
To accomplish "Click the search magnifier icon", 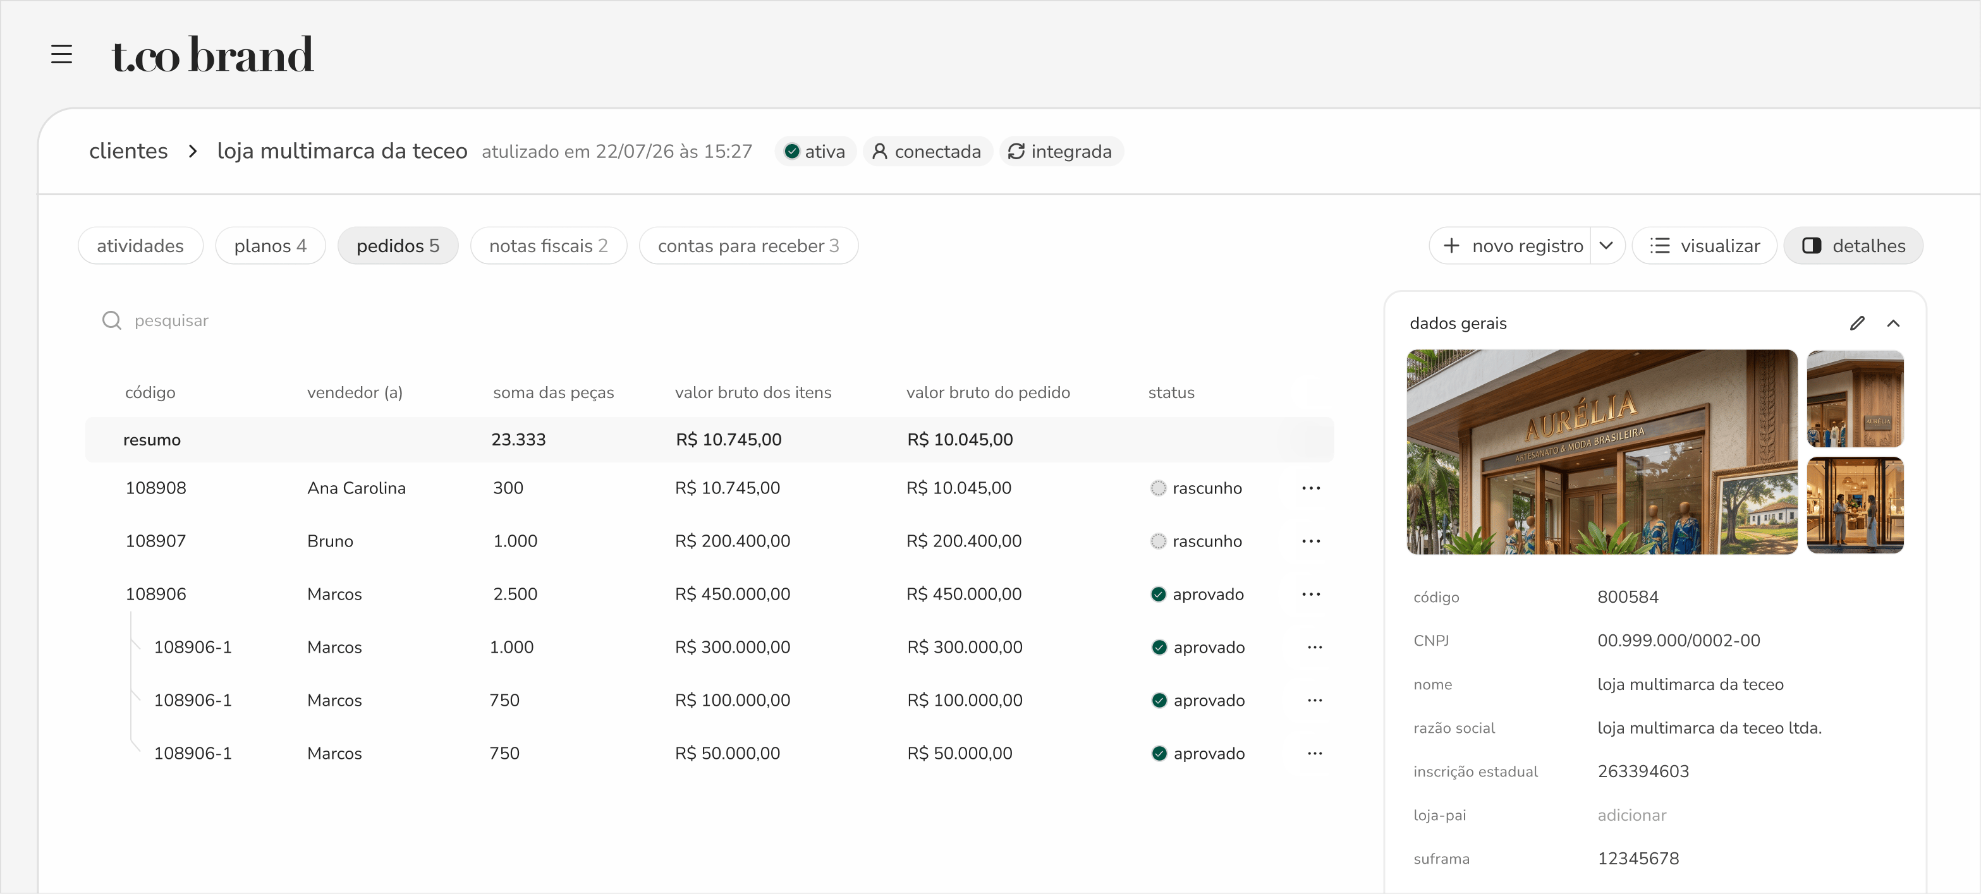I will 113,320.
